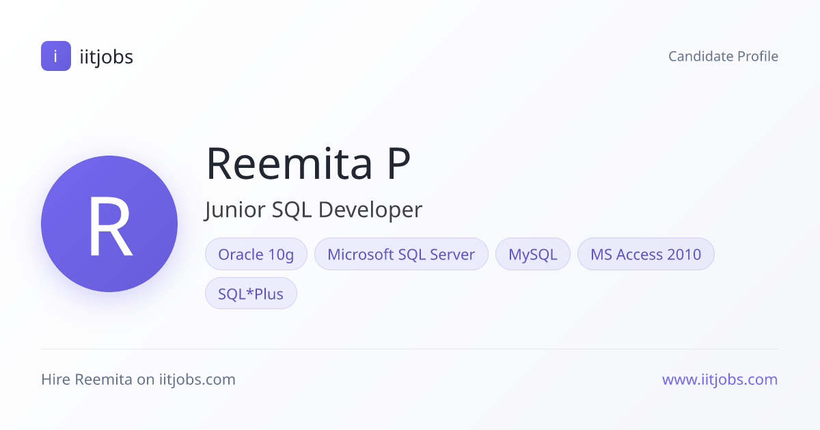Viewport: 820px width, 430px height.
Task: Select the candidate name Reemita P
Action: (x=308, y=163)
